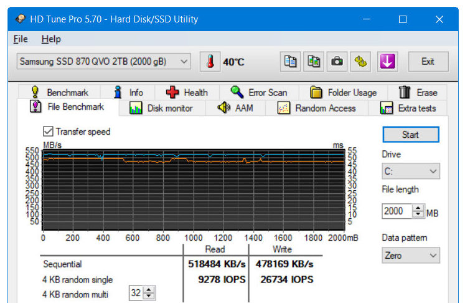Open the Help menu

(x=51, y=39)
